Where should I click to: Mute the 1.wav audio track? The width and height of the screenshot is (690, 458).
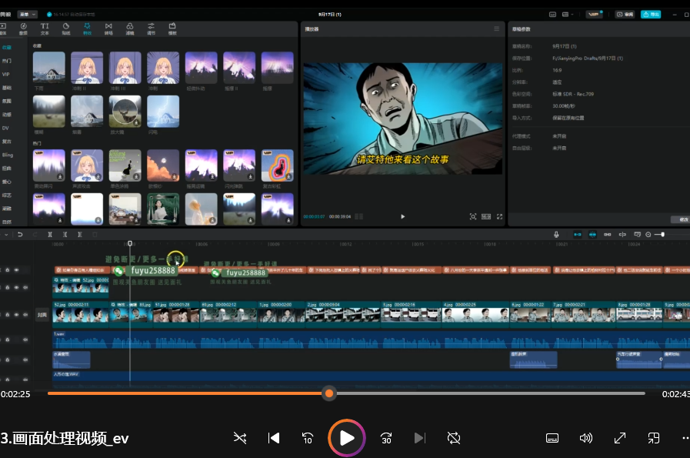pyautogui.click(x=25, y=339)
